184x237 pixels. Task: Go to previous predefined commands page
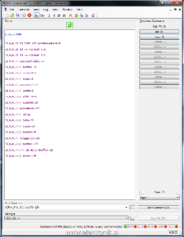coord(142,192)
